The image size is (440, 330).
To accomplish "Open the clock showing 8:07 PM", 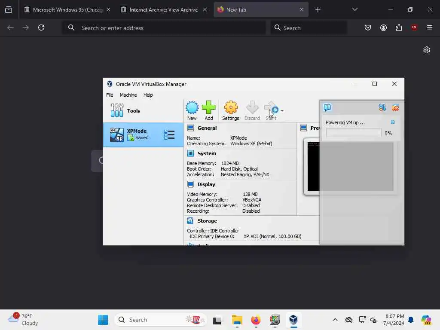I will point(394,320).
